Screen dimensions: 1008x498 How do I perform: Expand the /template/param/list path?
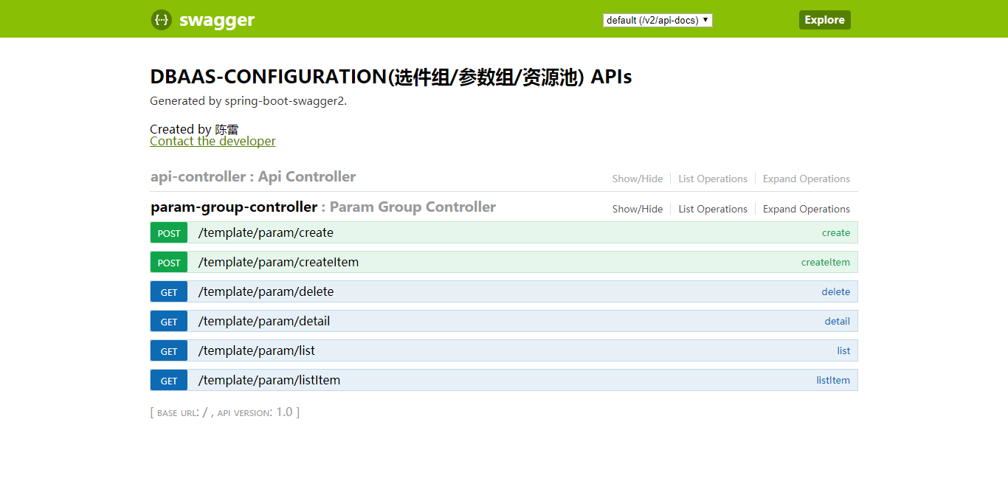tap(257, 350)
